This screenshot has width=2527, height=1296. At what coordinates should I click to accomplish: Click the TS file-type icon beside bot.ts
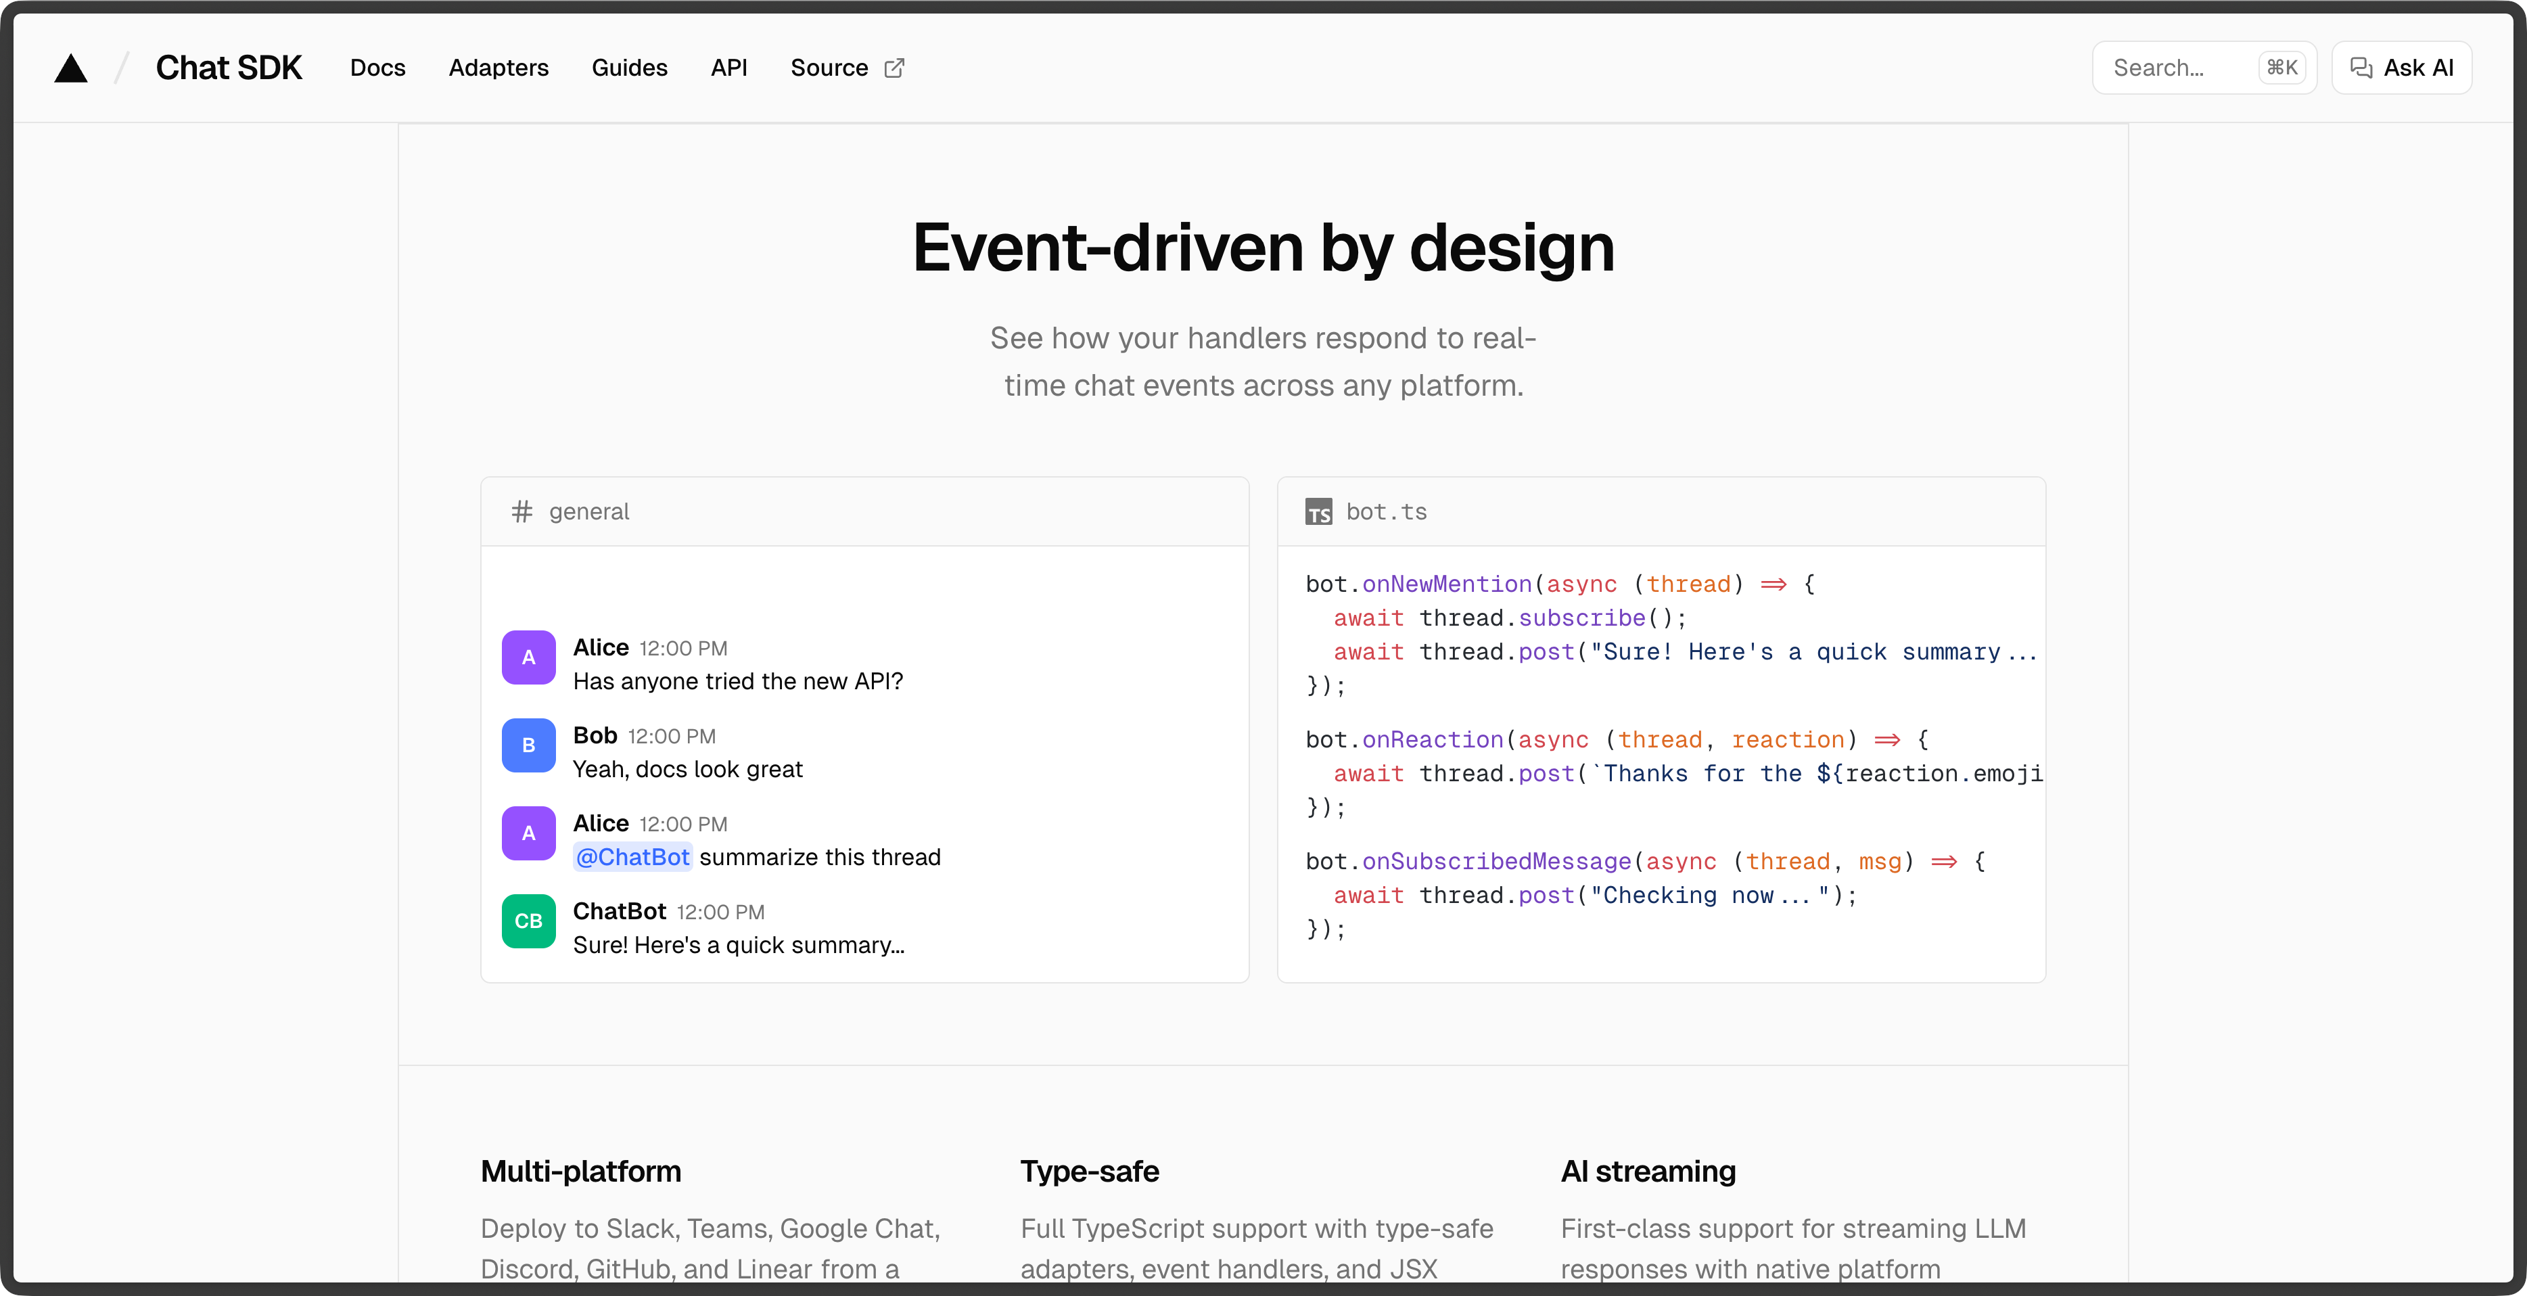[x=1318, y=511]
